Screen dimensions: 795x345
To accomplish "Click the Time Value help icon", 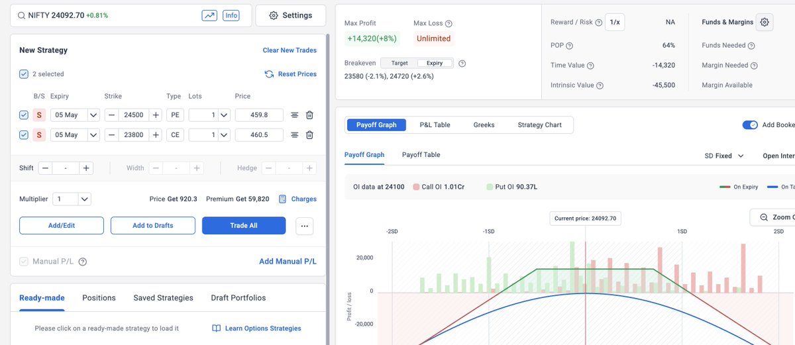I will click(590, 66).
